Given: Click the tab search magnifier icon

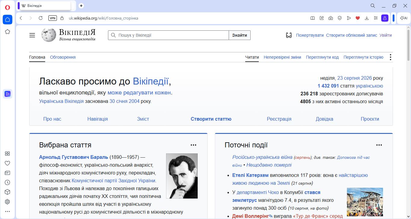Looking at the screenshot, I should (372, 6).
